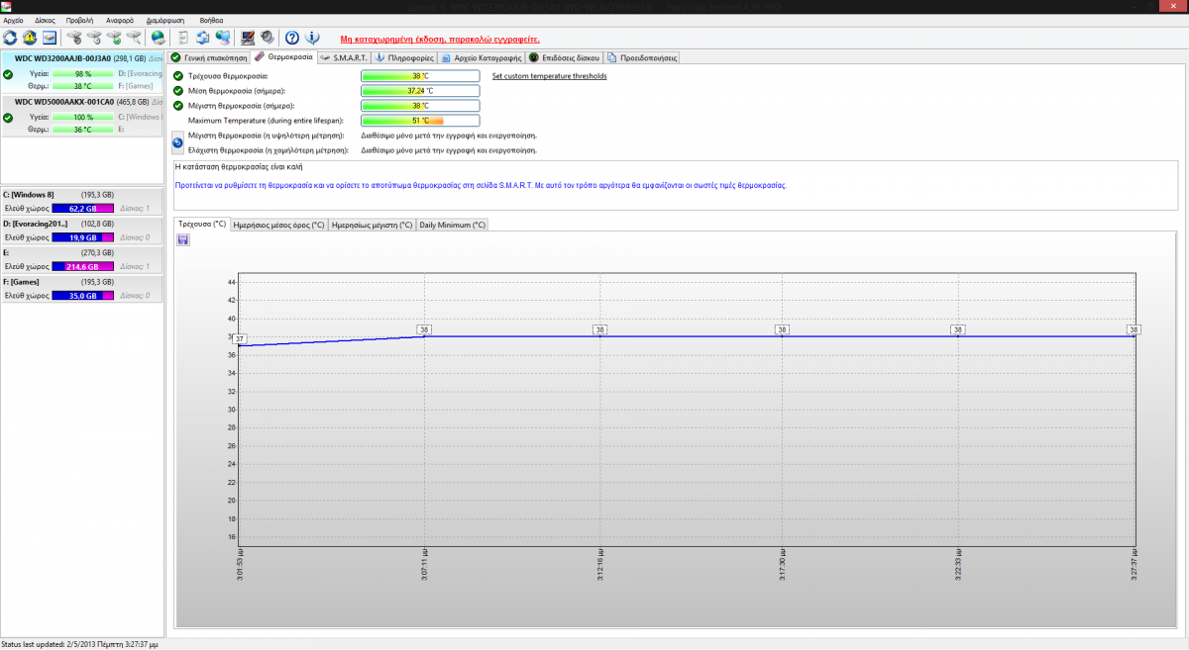Image resolution: width=1189 pixels, height=650 pixels.
Task: Click the green status check of disk WD3200AAJB
Action: pyautogui.click(x=8, y=74)
